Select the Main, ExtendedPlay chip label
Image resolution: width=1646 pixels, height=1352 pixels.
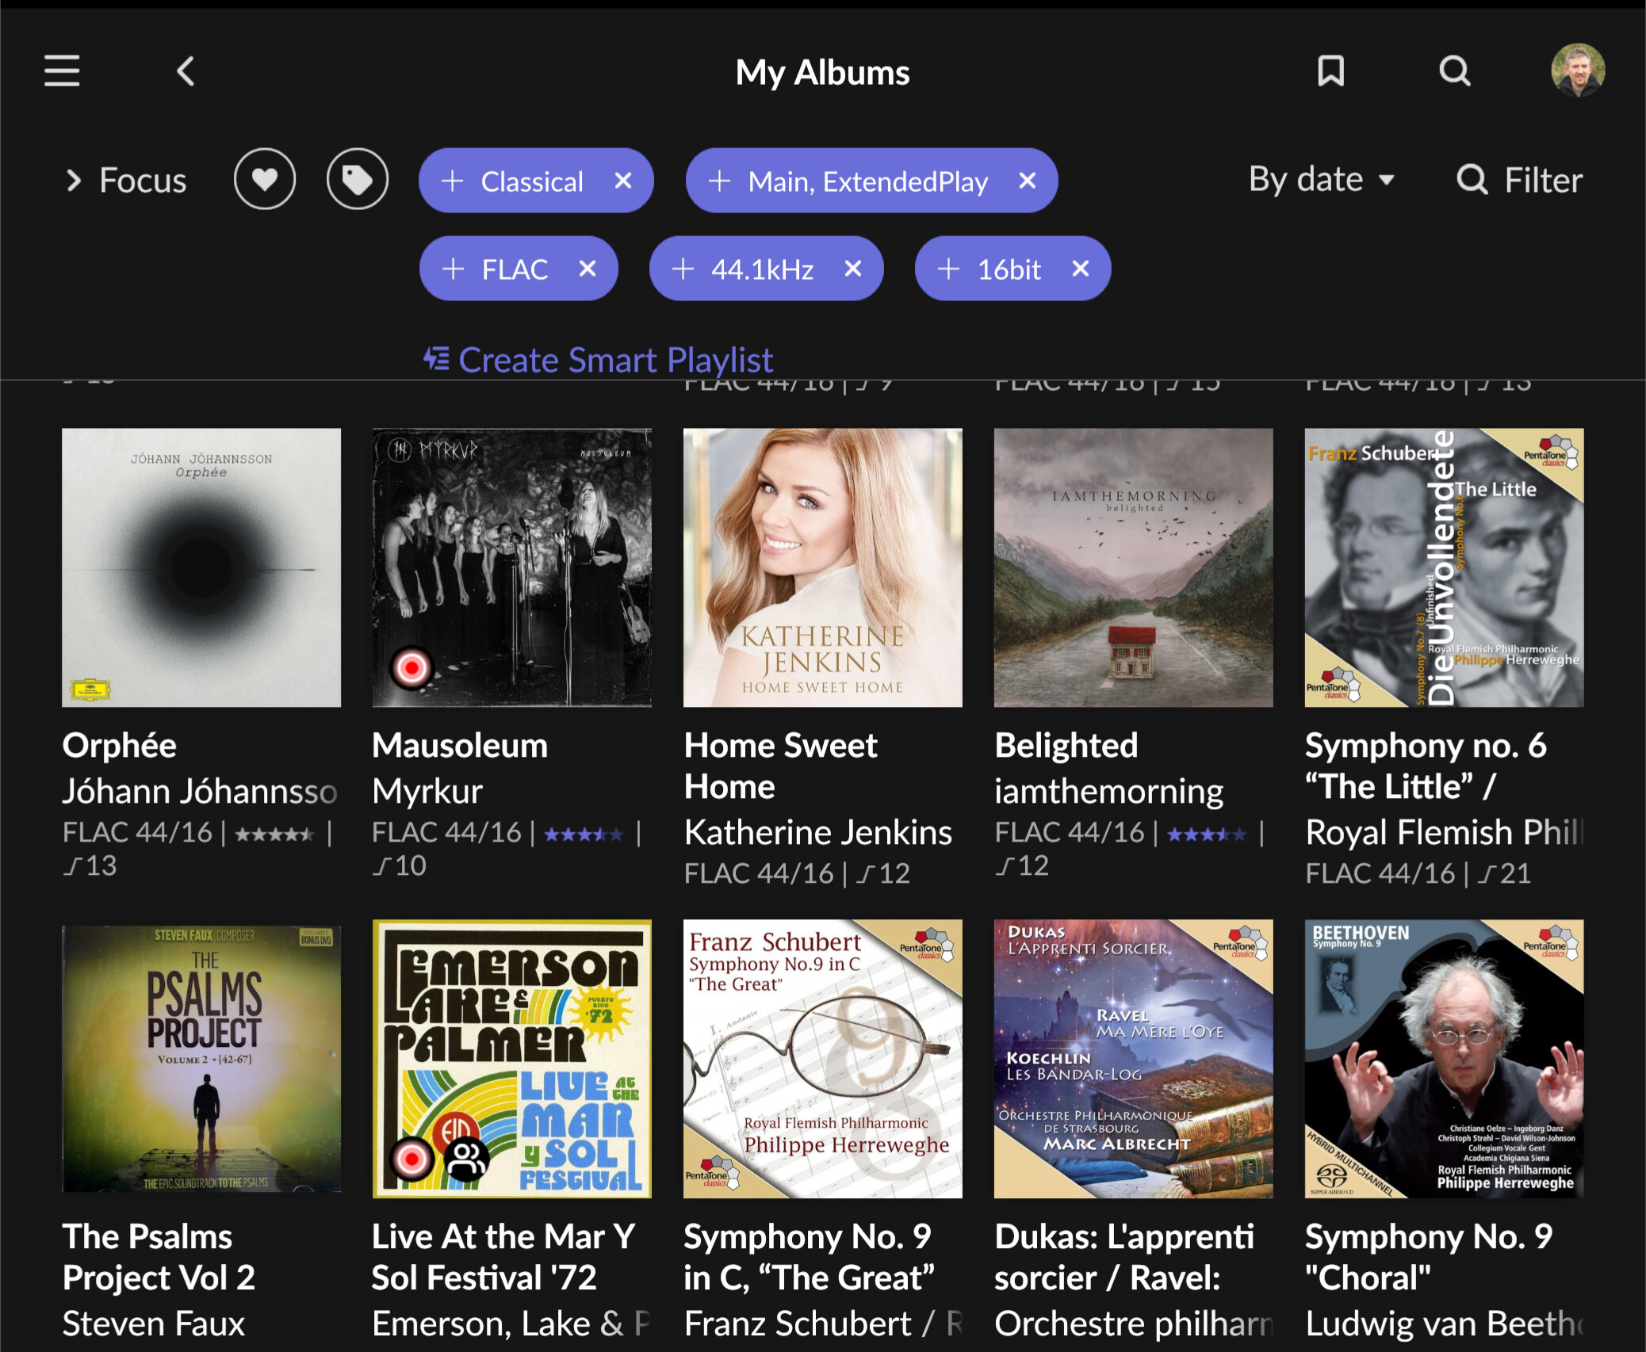(868, 181)
